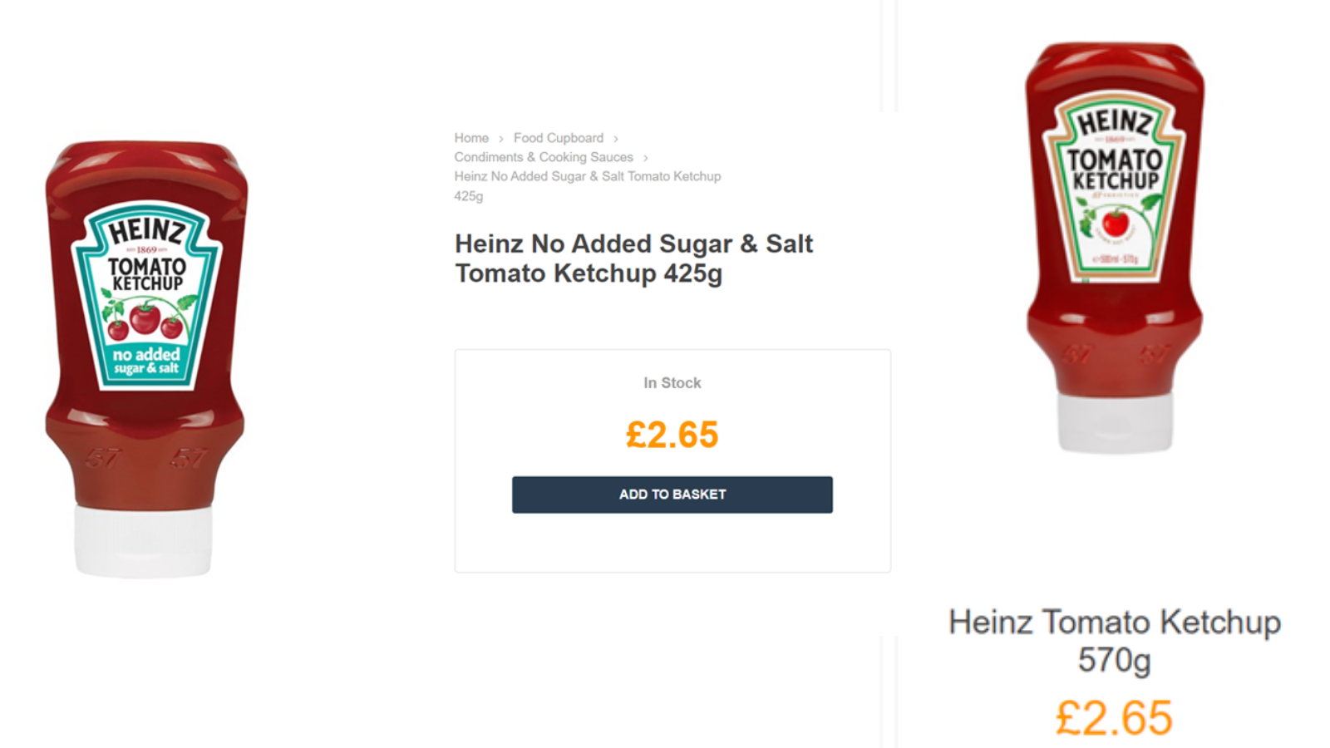
Task: Click the £2.65 price under 570g ketchup
Action: pos(1114,717)
